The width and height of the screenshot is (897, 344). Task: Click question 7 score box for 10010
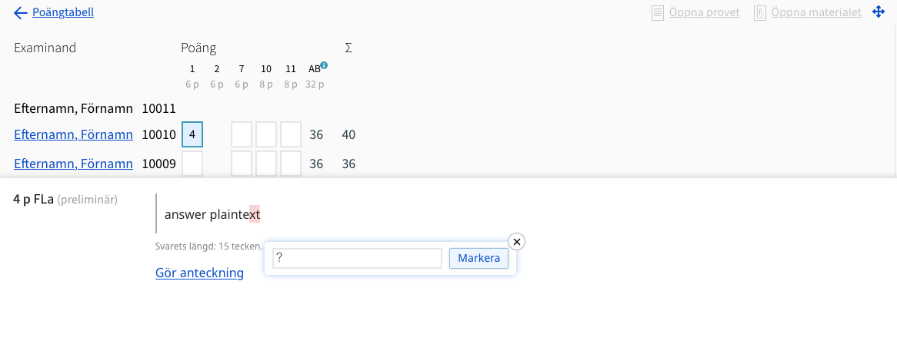(242, 135)
